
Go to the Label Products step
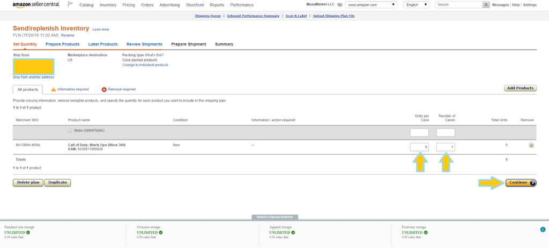(103, 44)
